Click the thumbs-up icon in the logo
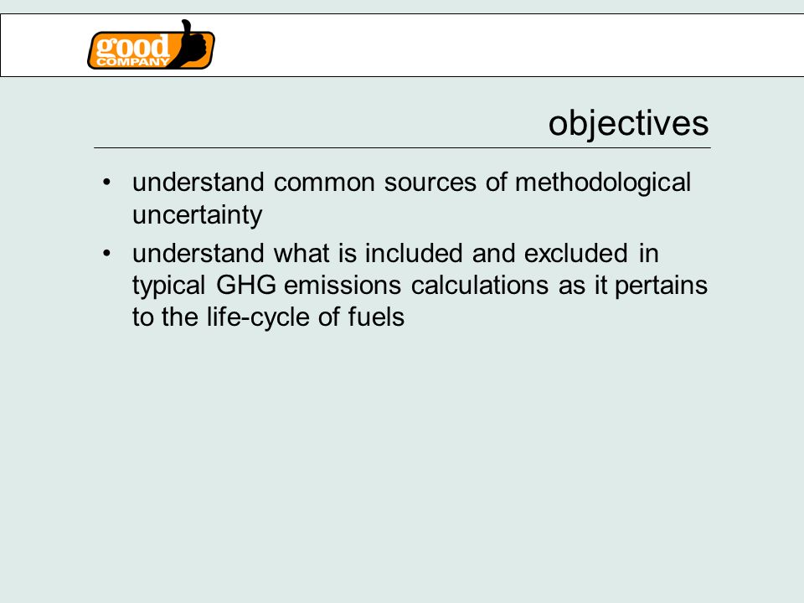Image resolution: width=804 pixels, height=603 pixels. [191, 44]
